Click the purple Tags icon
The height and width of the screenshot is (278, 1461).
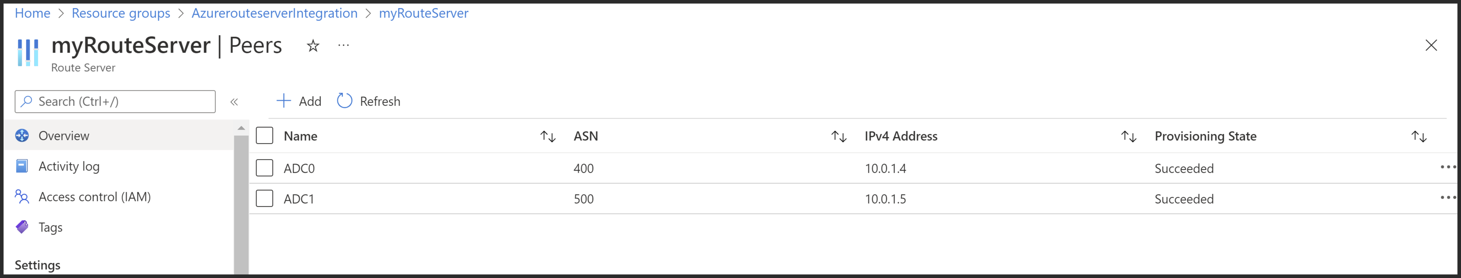22,227
